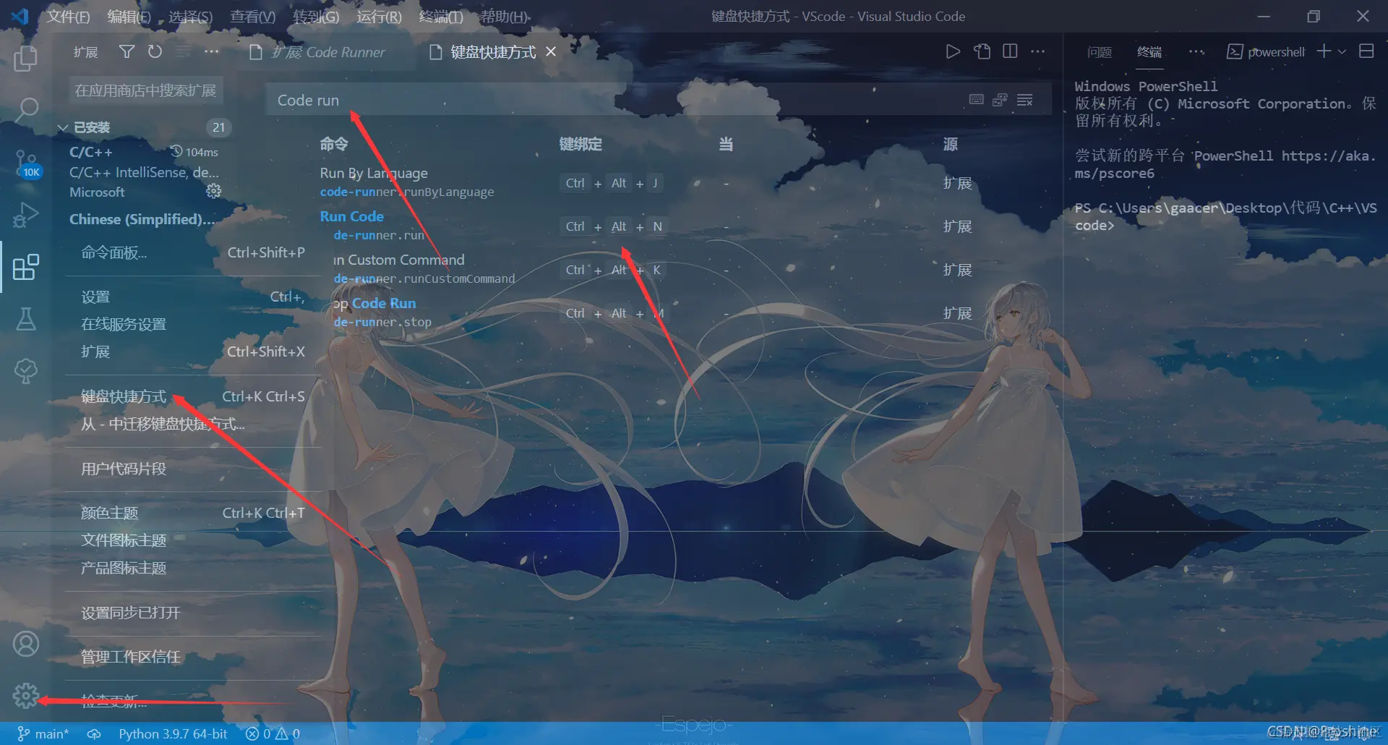Open the Testing flask view
This screenshot has height=745, width=1388.
pyautogui.click(x=26, y=319)
